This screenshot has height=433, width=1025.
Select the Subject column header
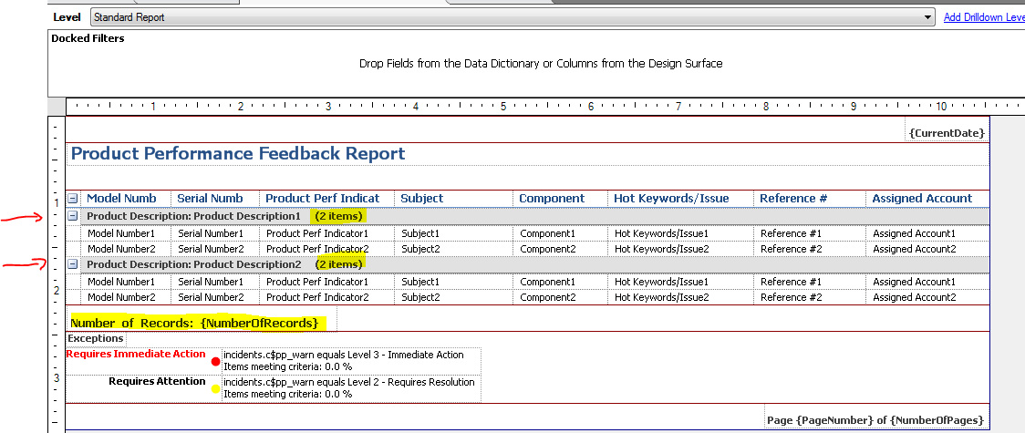coord(421,199)
